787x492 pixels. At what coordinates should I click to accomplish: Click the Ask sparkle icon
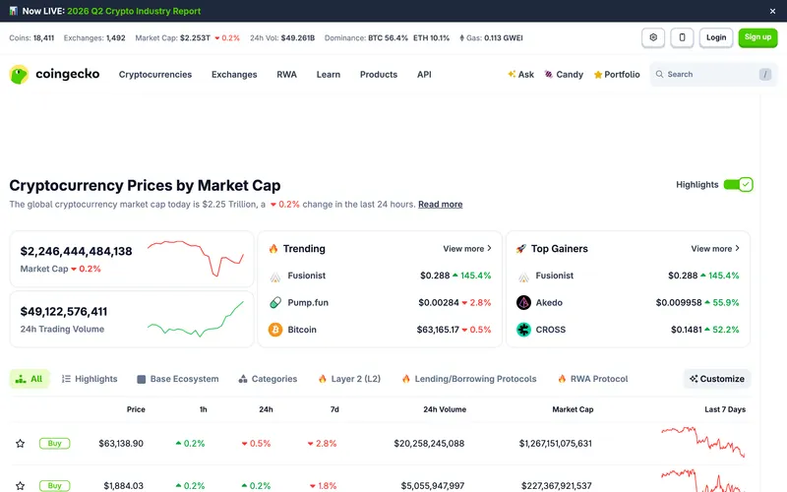point(512,75)
